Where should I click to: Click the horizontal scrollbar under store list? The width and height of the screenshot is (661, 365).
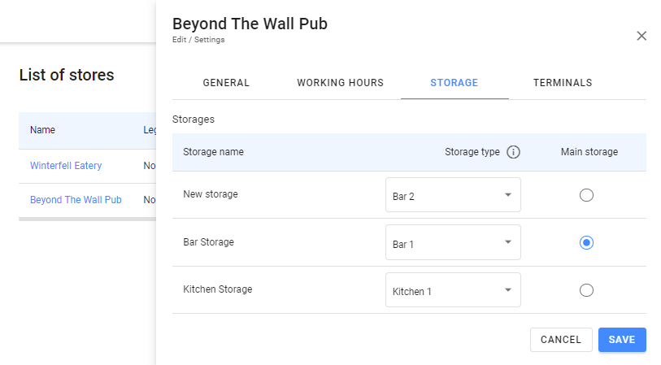87,219
